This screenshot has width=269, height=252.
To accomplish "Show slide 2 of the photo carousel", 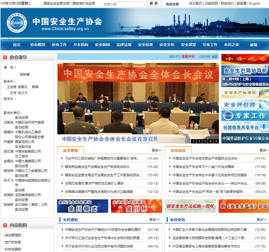I will coord(199,141).
